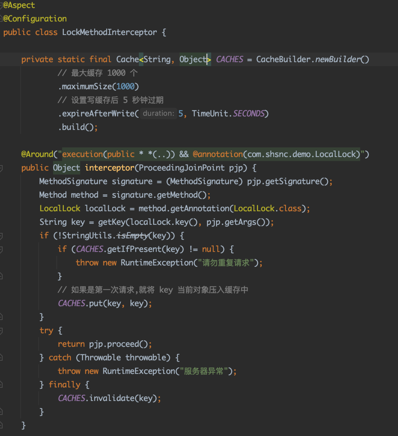
Task: Click the deprecated isEmpty method
Action: [x=132, y=236]
